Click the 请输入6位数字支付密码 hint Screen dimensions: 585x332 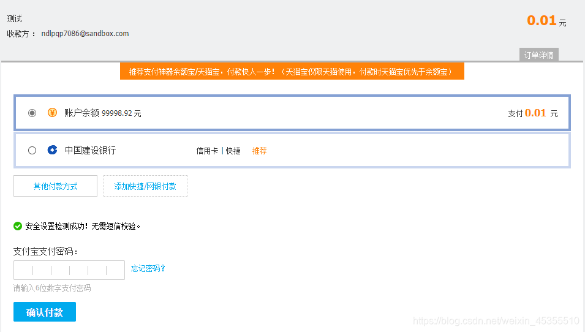point(52,288)
